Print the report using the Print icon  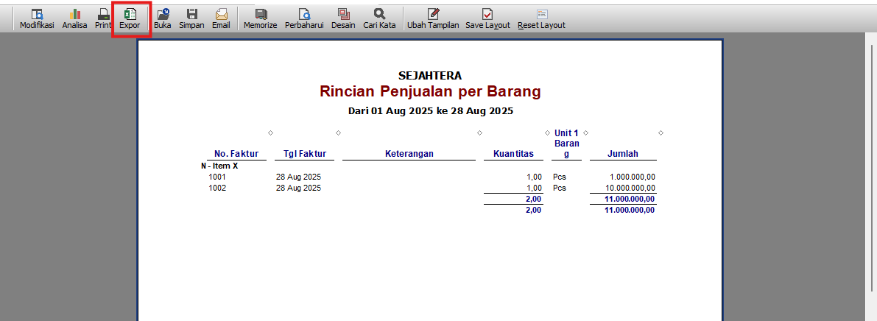pos(103,18)
